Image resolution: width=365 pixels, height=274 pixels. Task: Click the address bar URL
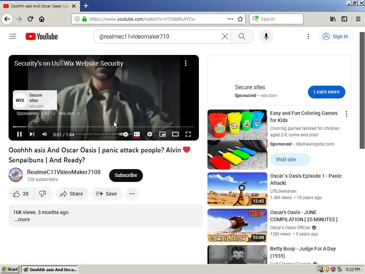click(142, 19)
